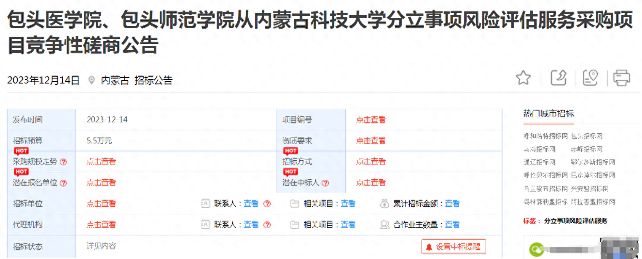View the 项目编号 by clicking 点击查看
The width and height of the screenshot is (642, 259).
370,119
